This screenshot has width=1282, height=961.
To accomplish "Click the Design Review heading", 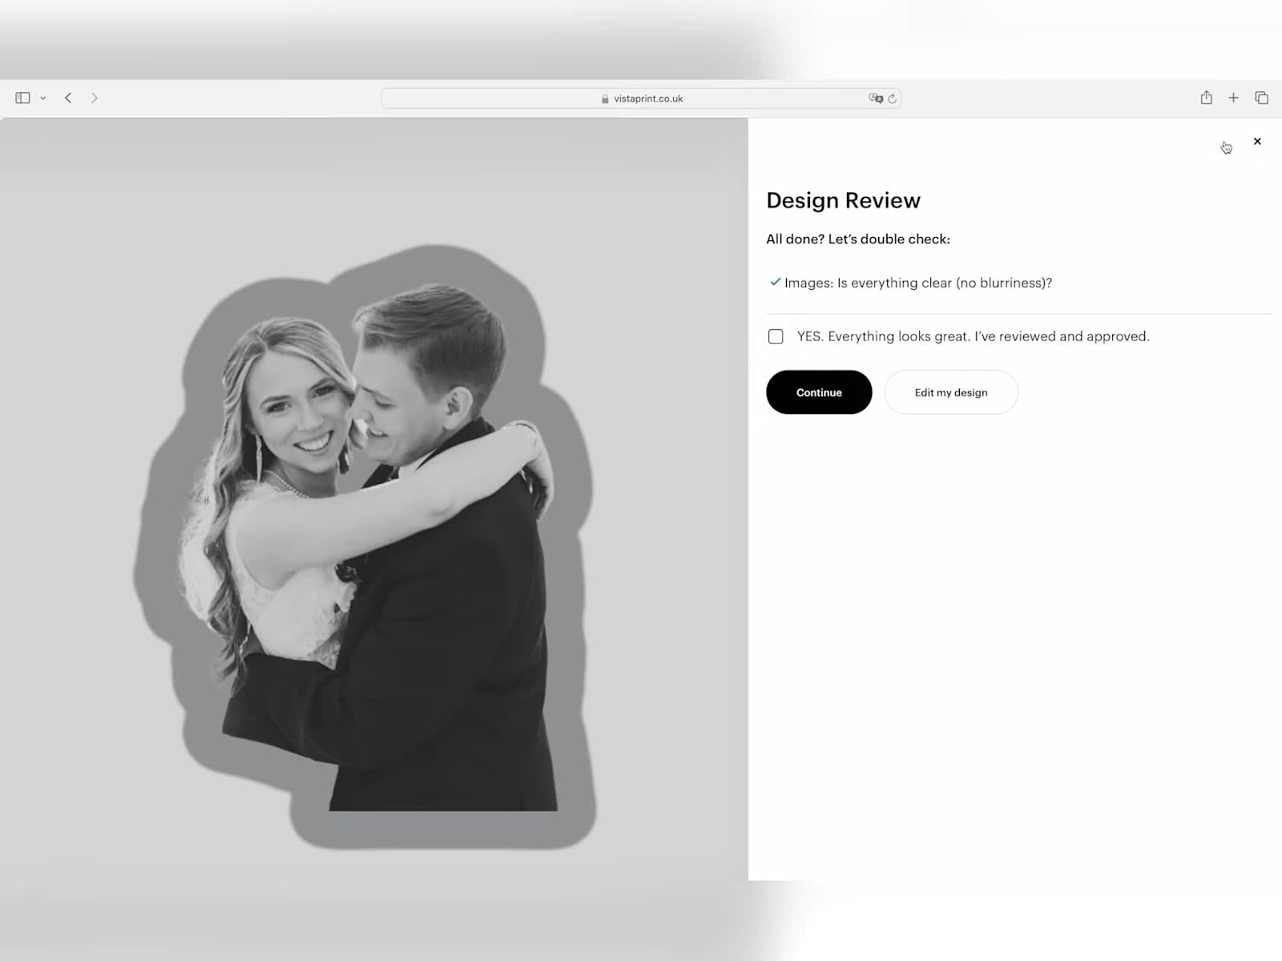I will [843, 200].
